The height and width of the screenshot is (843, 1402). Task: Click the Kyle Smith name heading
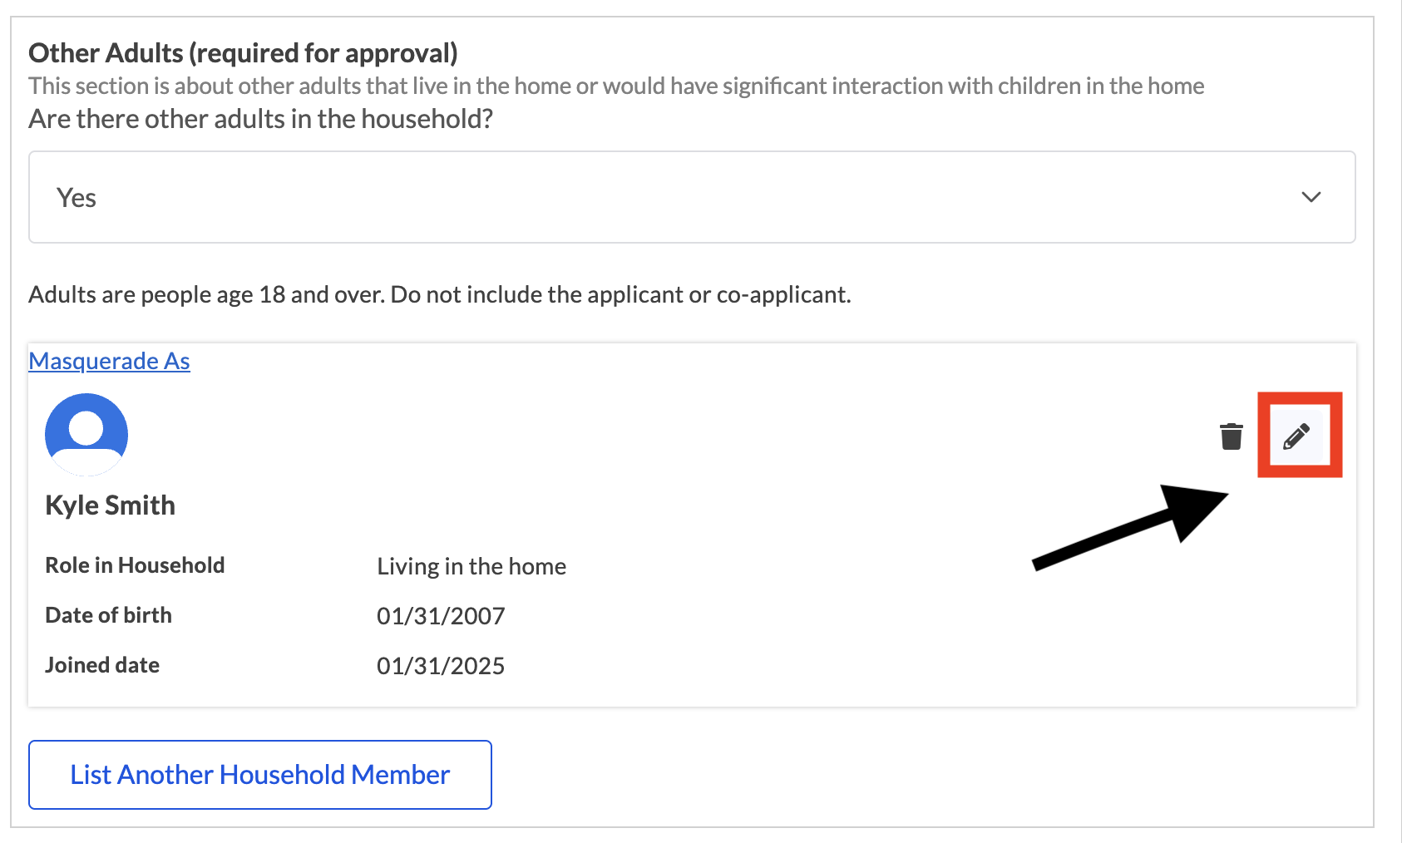click(x=110, y=505)
